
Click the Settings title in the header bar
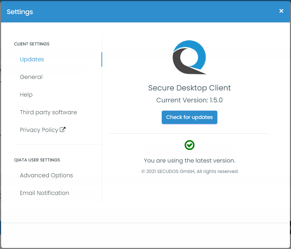point(20,12)
